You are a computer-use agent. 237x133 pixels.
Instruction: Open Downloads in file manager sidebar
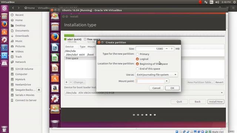coord(22,36)
